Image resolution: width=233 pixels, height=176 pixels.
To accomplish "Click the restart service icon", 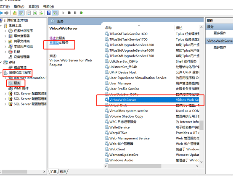I will [81, 13].
